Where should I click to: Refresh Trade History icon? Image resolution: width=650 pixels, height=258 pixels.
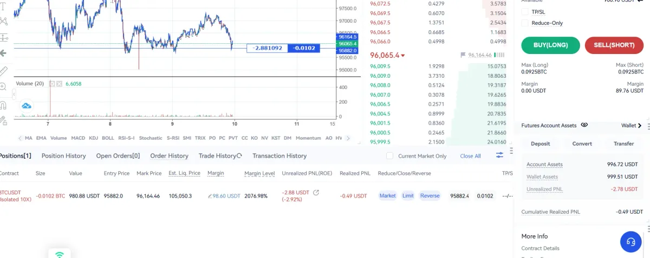click(239, 155)
